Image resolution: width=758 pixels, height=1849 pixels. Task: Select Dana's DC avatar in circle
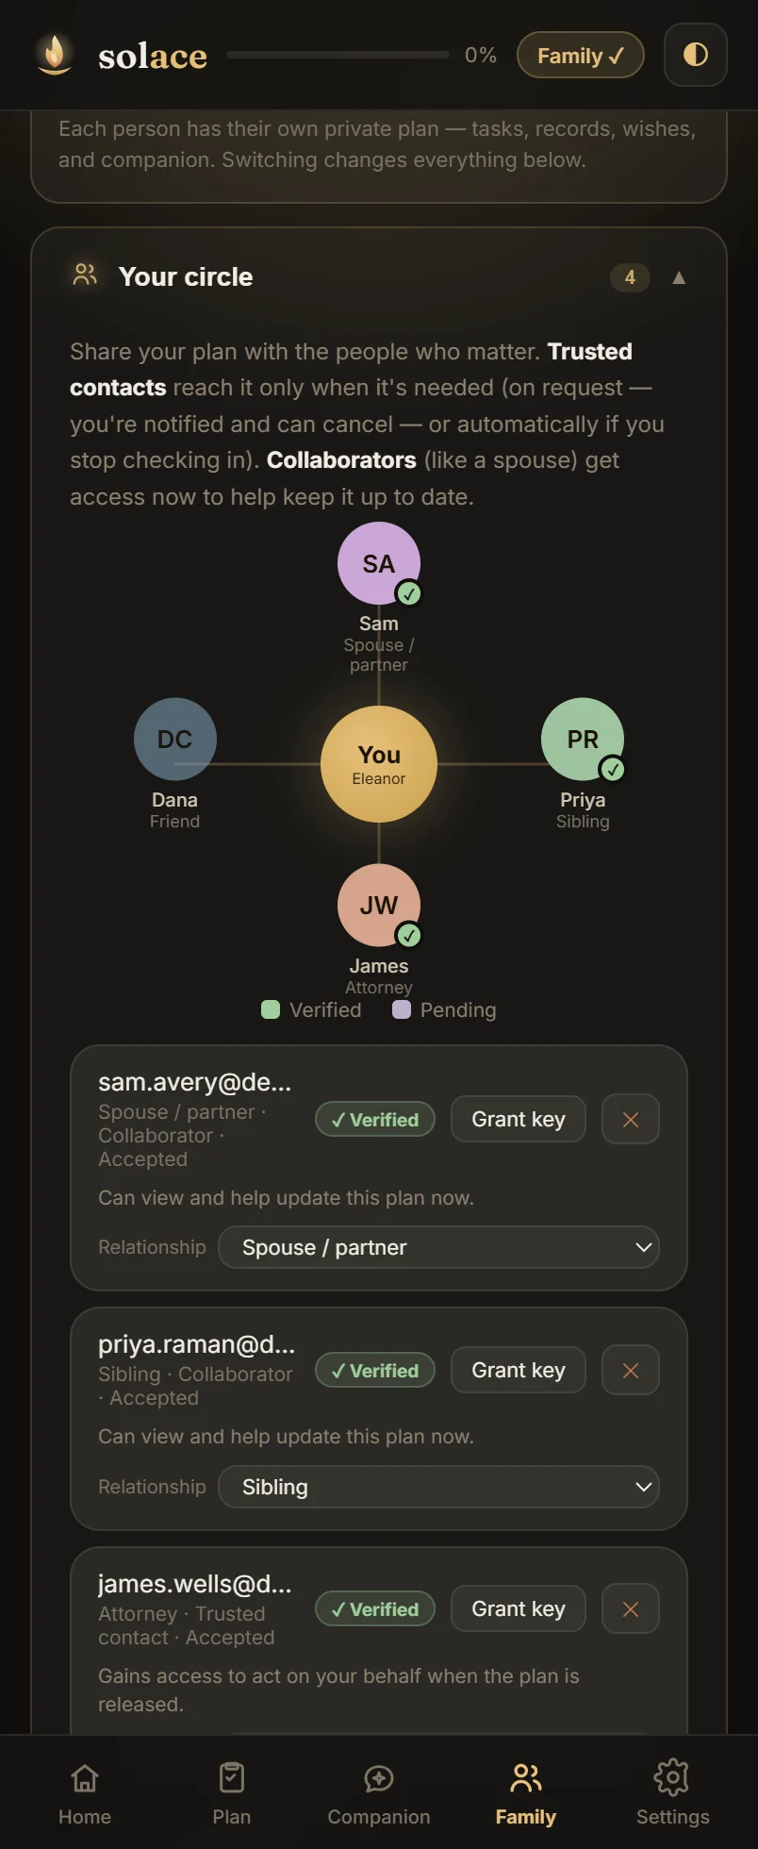click(175, 740)
